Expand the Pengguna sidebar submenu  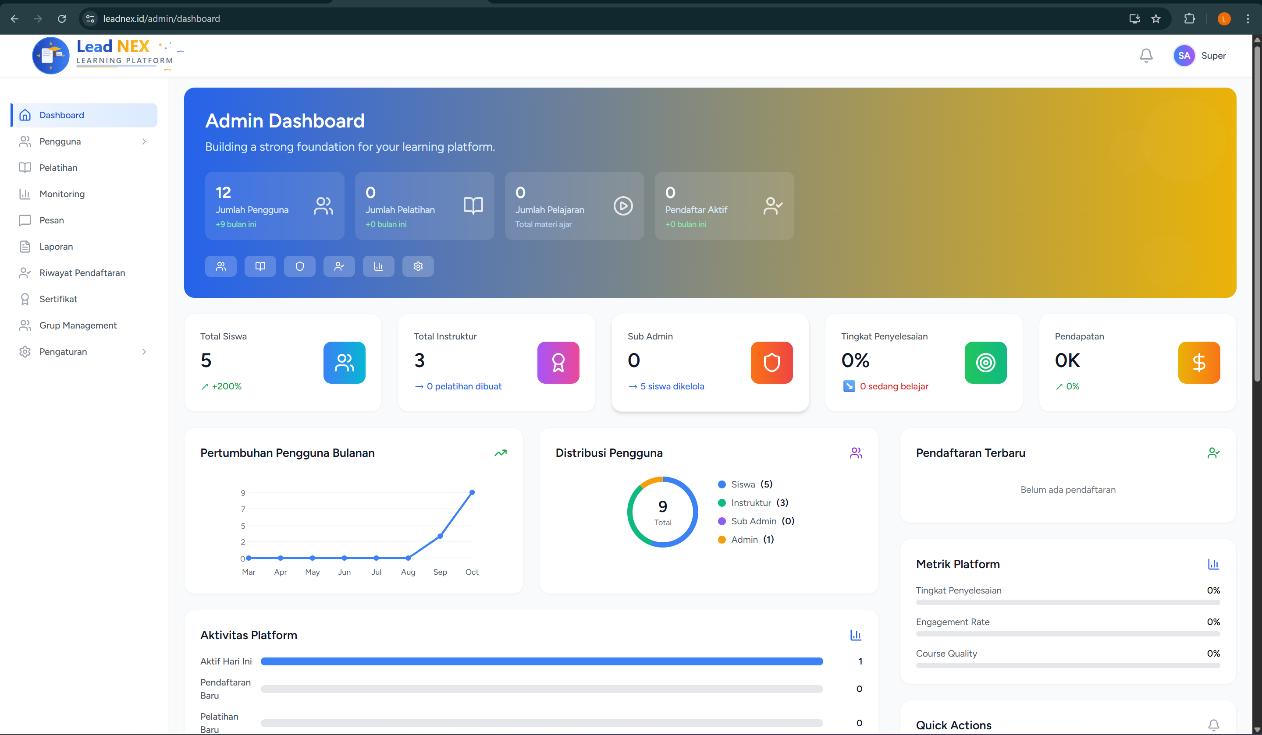coord(144,141)
